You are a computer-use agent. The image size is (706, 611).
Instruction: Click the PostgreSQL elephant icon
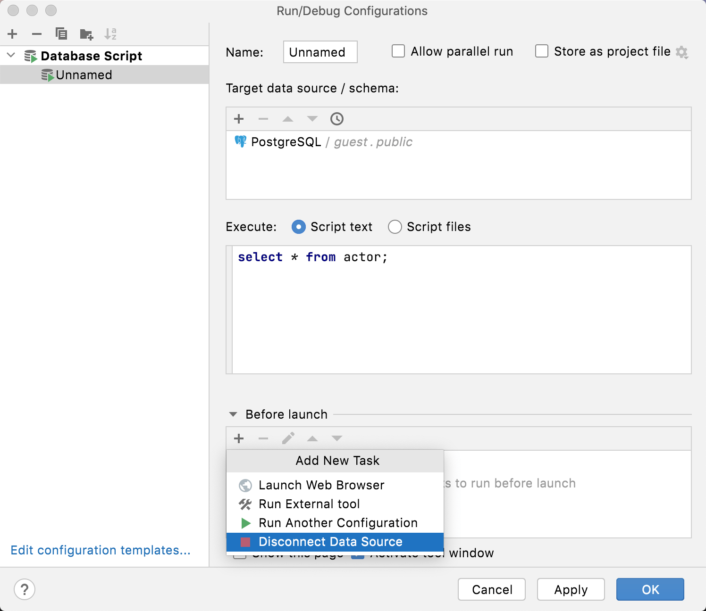coord(241,141)
